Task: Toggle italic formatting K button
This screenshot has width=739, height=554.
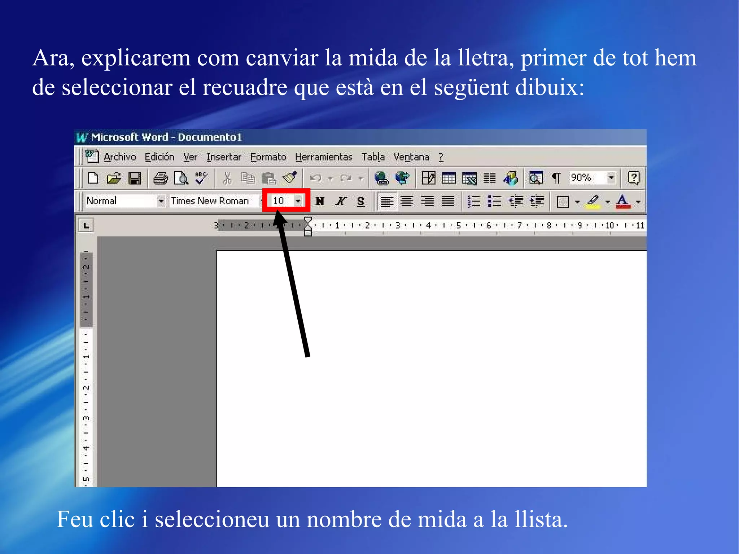Action: [x=340, y=201]
